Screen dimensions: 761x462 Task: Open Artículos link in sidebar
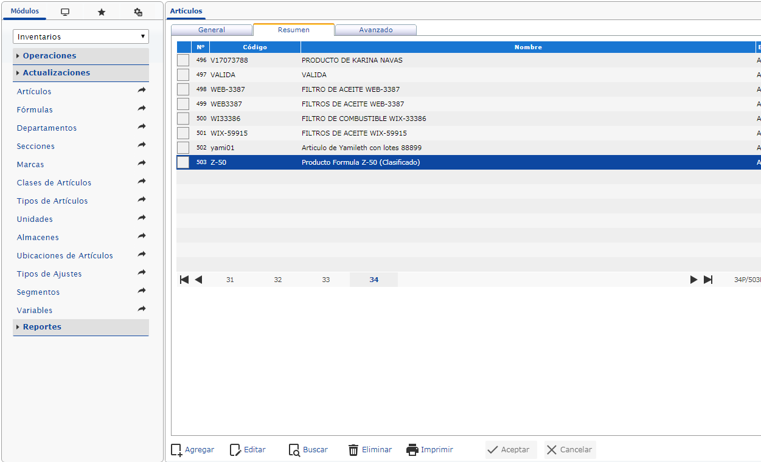click(34, 92)
